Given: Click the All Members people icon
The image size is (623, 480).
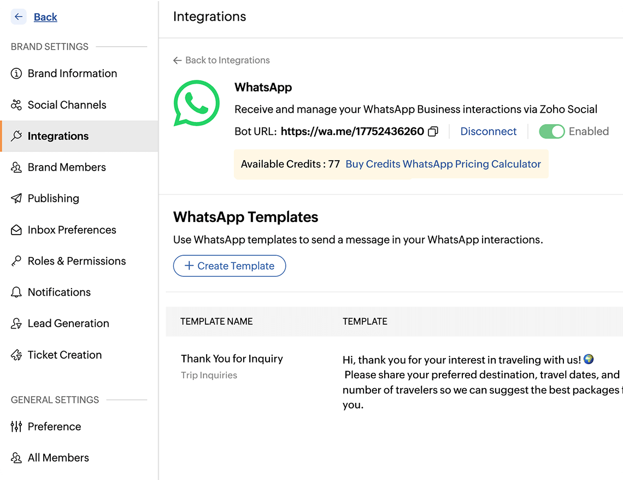Looking at the screenshot, I should [16, 458].
